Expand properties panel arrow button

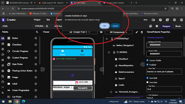(142, 64)
